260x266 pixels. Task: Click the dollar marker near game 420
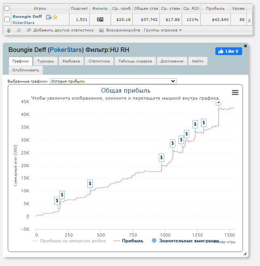[x=90, y=183]
